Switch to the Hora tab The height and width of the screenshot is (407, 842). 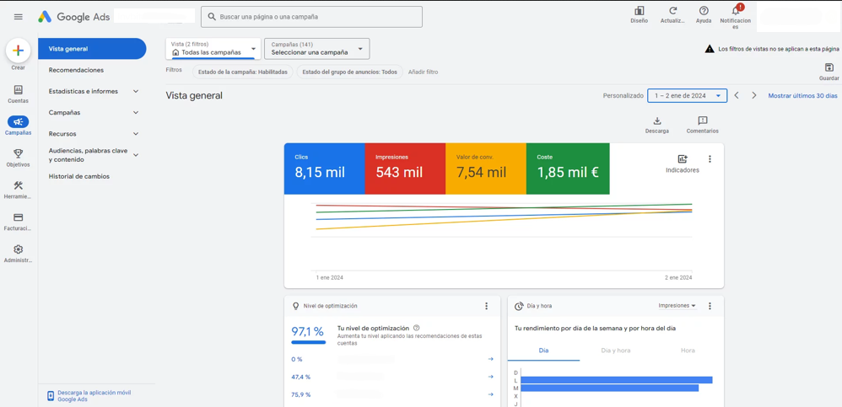[688, 351]
